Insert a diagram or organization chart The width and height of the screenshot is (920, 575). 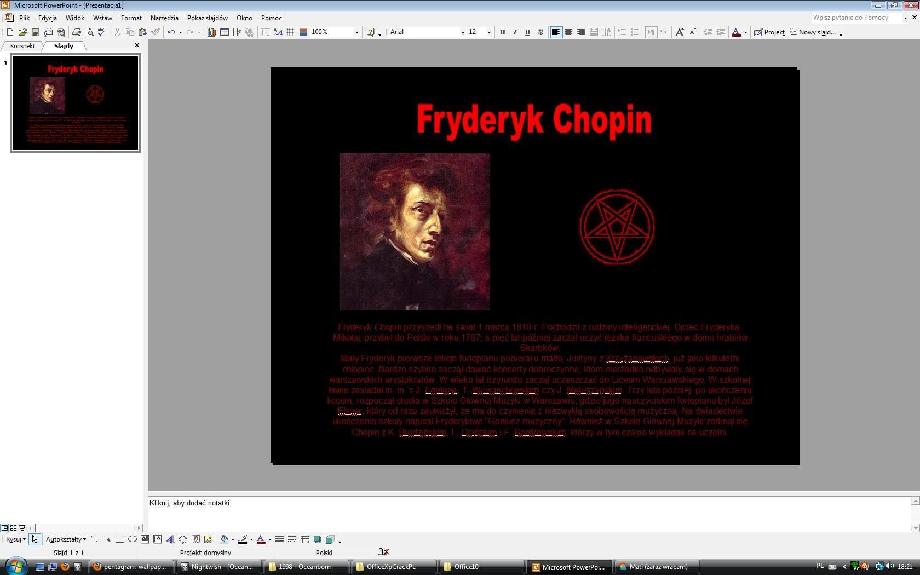click(x=183, y=539)
